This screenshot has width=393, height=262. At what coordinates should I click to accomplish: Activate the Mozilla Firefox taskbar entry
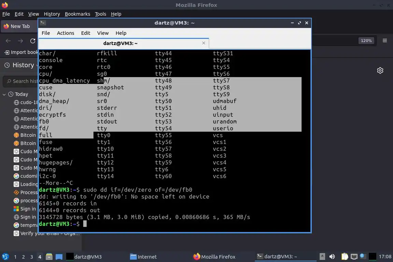(x=214, y=257)
